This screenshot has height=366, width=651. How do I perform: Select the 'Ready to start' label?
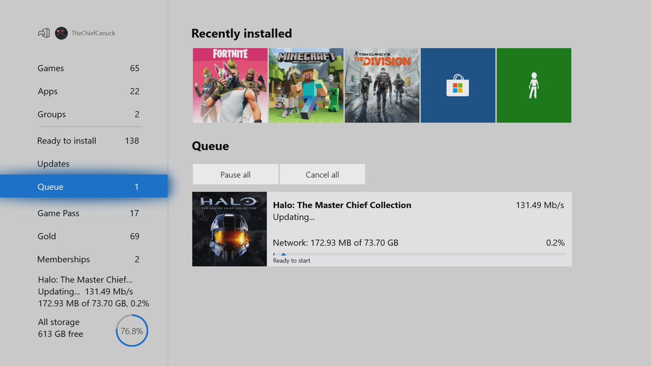tap(292, 261)
